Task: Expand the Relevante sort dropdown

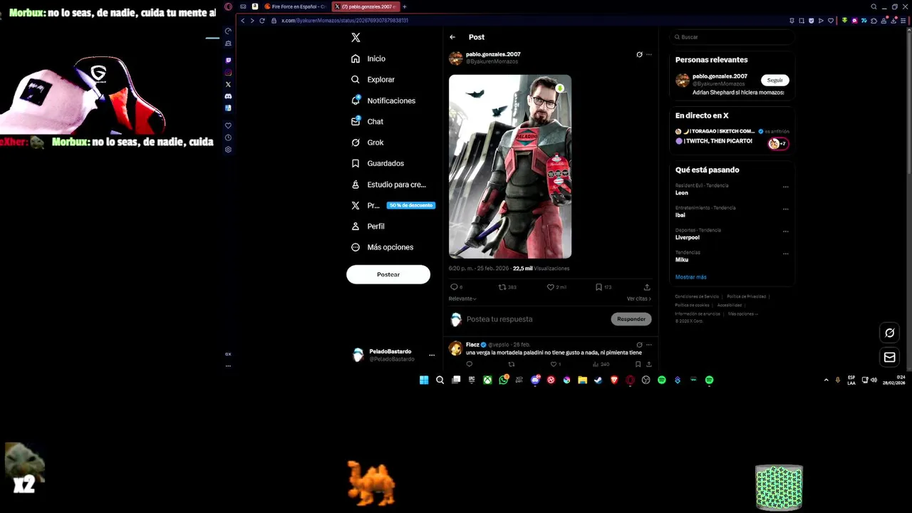Action: point(462,299)
